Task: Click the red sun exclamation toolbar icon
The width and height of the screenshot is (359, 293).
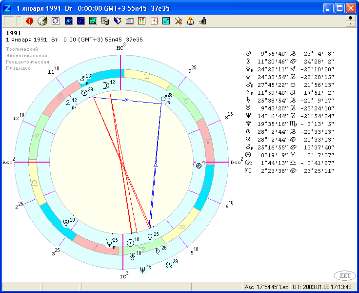Action: click(30, 21)
